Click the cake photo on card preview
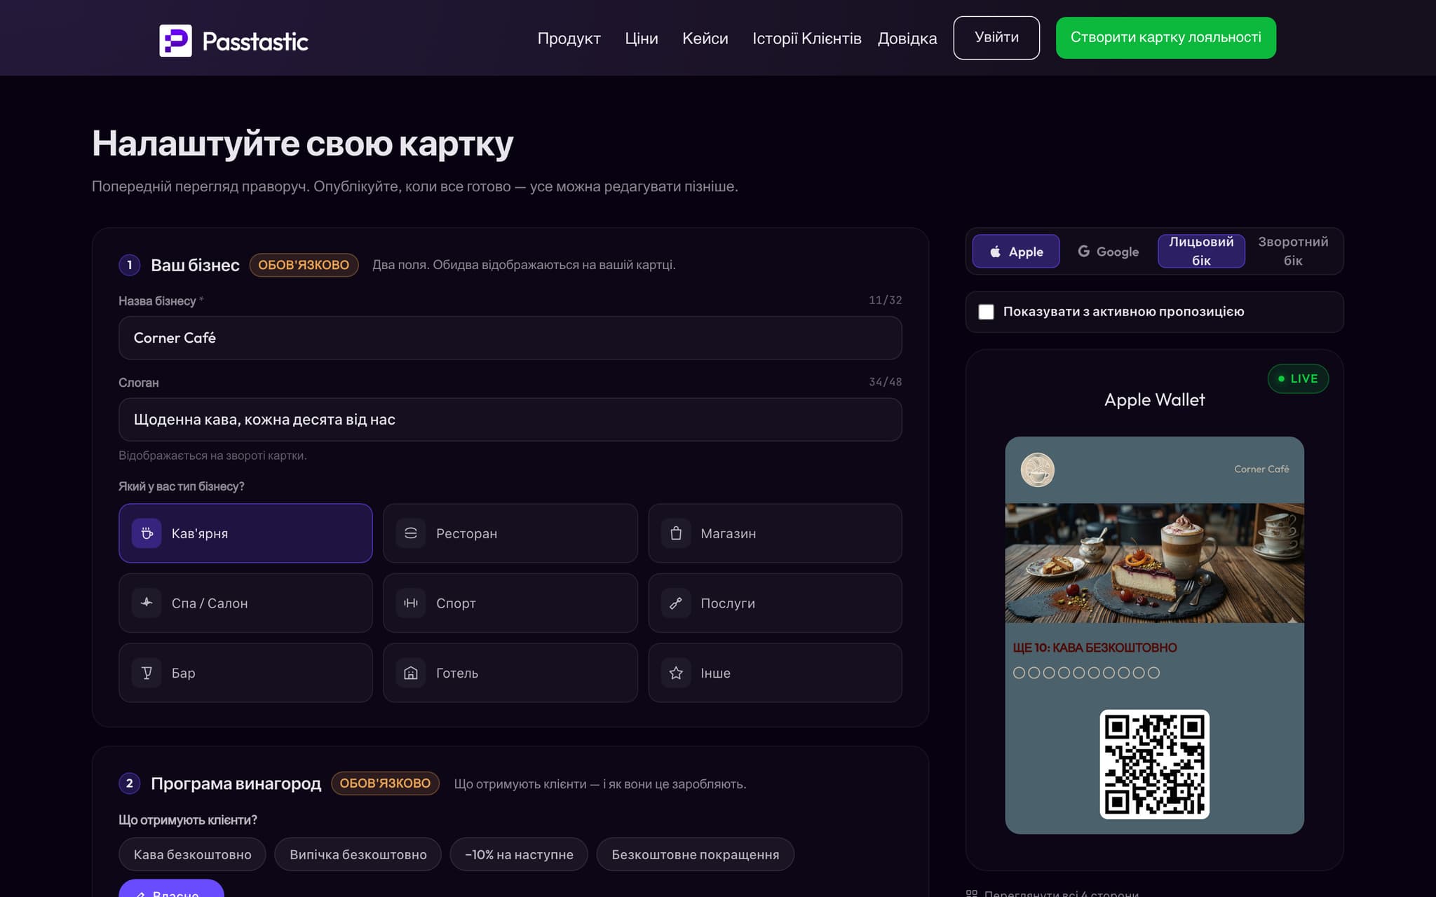 pos(1154,563)
